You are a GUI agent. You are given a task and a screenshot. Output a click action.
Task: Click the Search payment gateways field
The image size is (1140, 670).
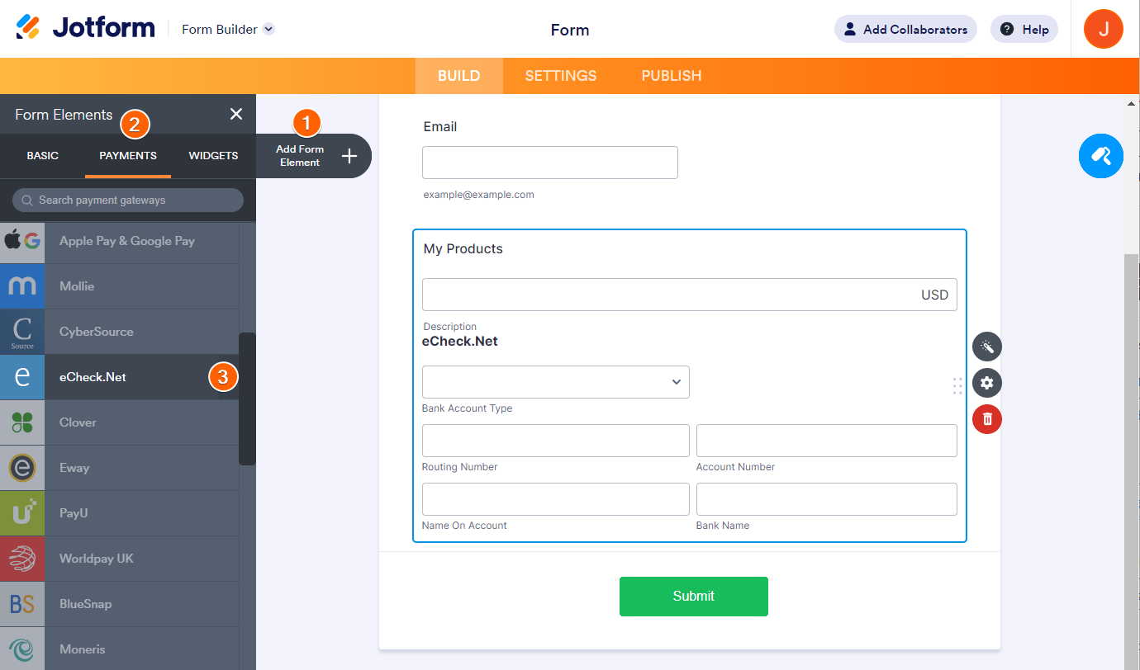pyautogui.click(x=128, y=200)
